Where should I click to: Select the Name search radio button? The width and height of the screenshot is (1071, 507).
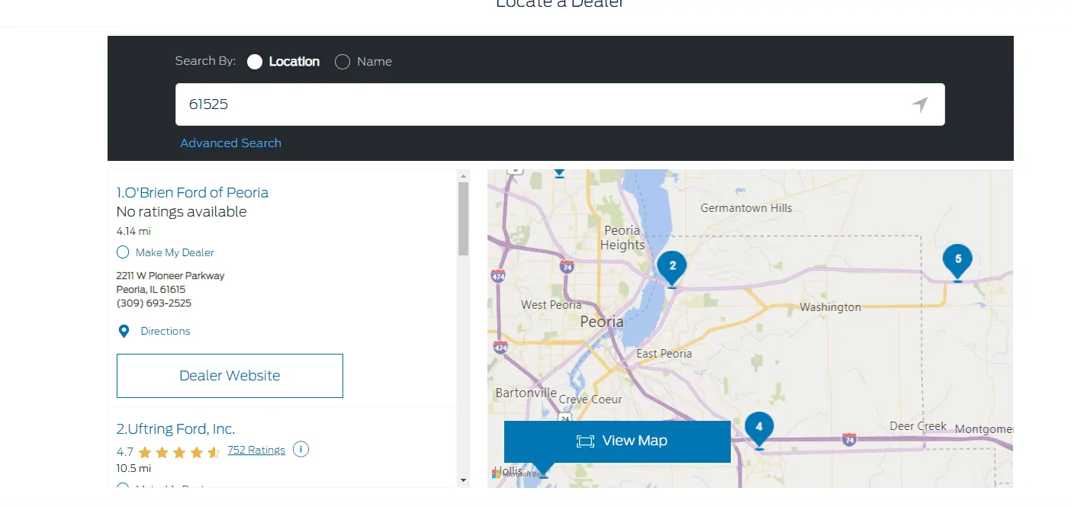tap(343, 62)
